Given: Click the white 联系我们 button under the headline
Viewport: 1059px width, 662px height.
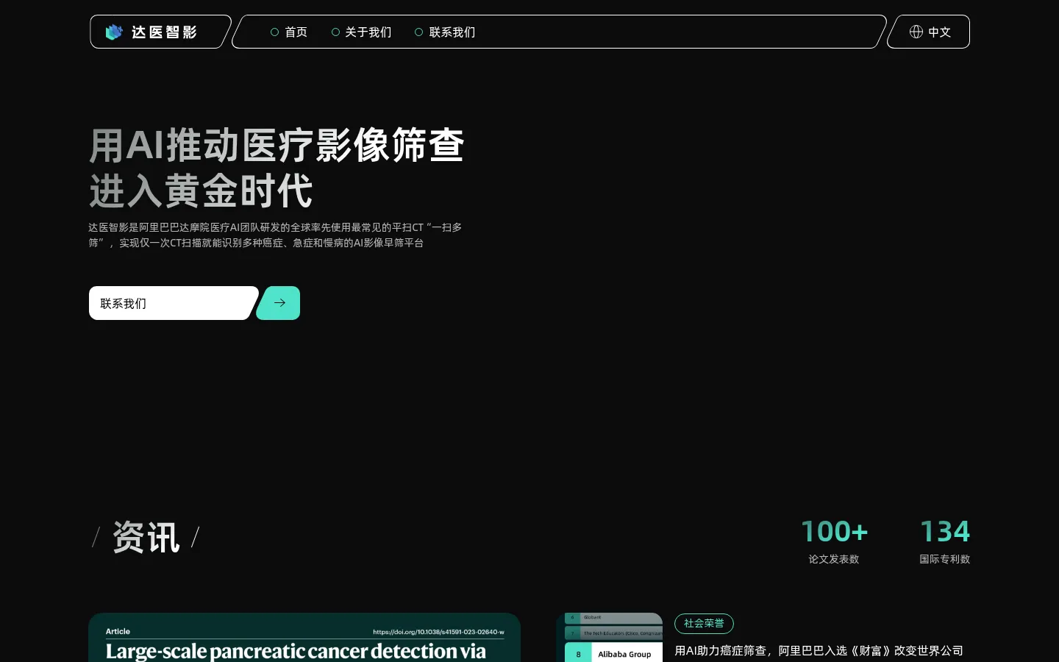Looking at the screenshot, I should tap(174, 303).
